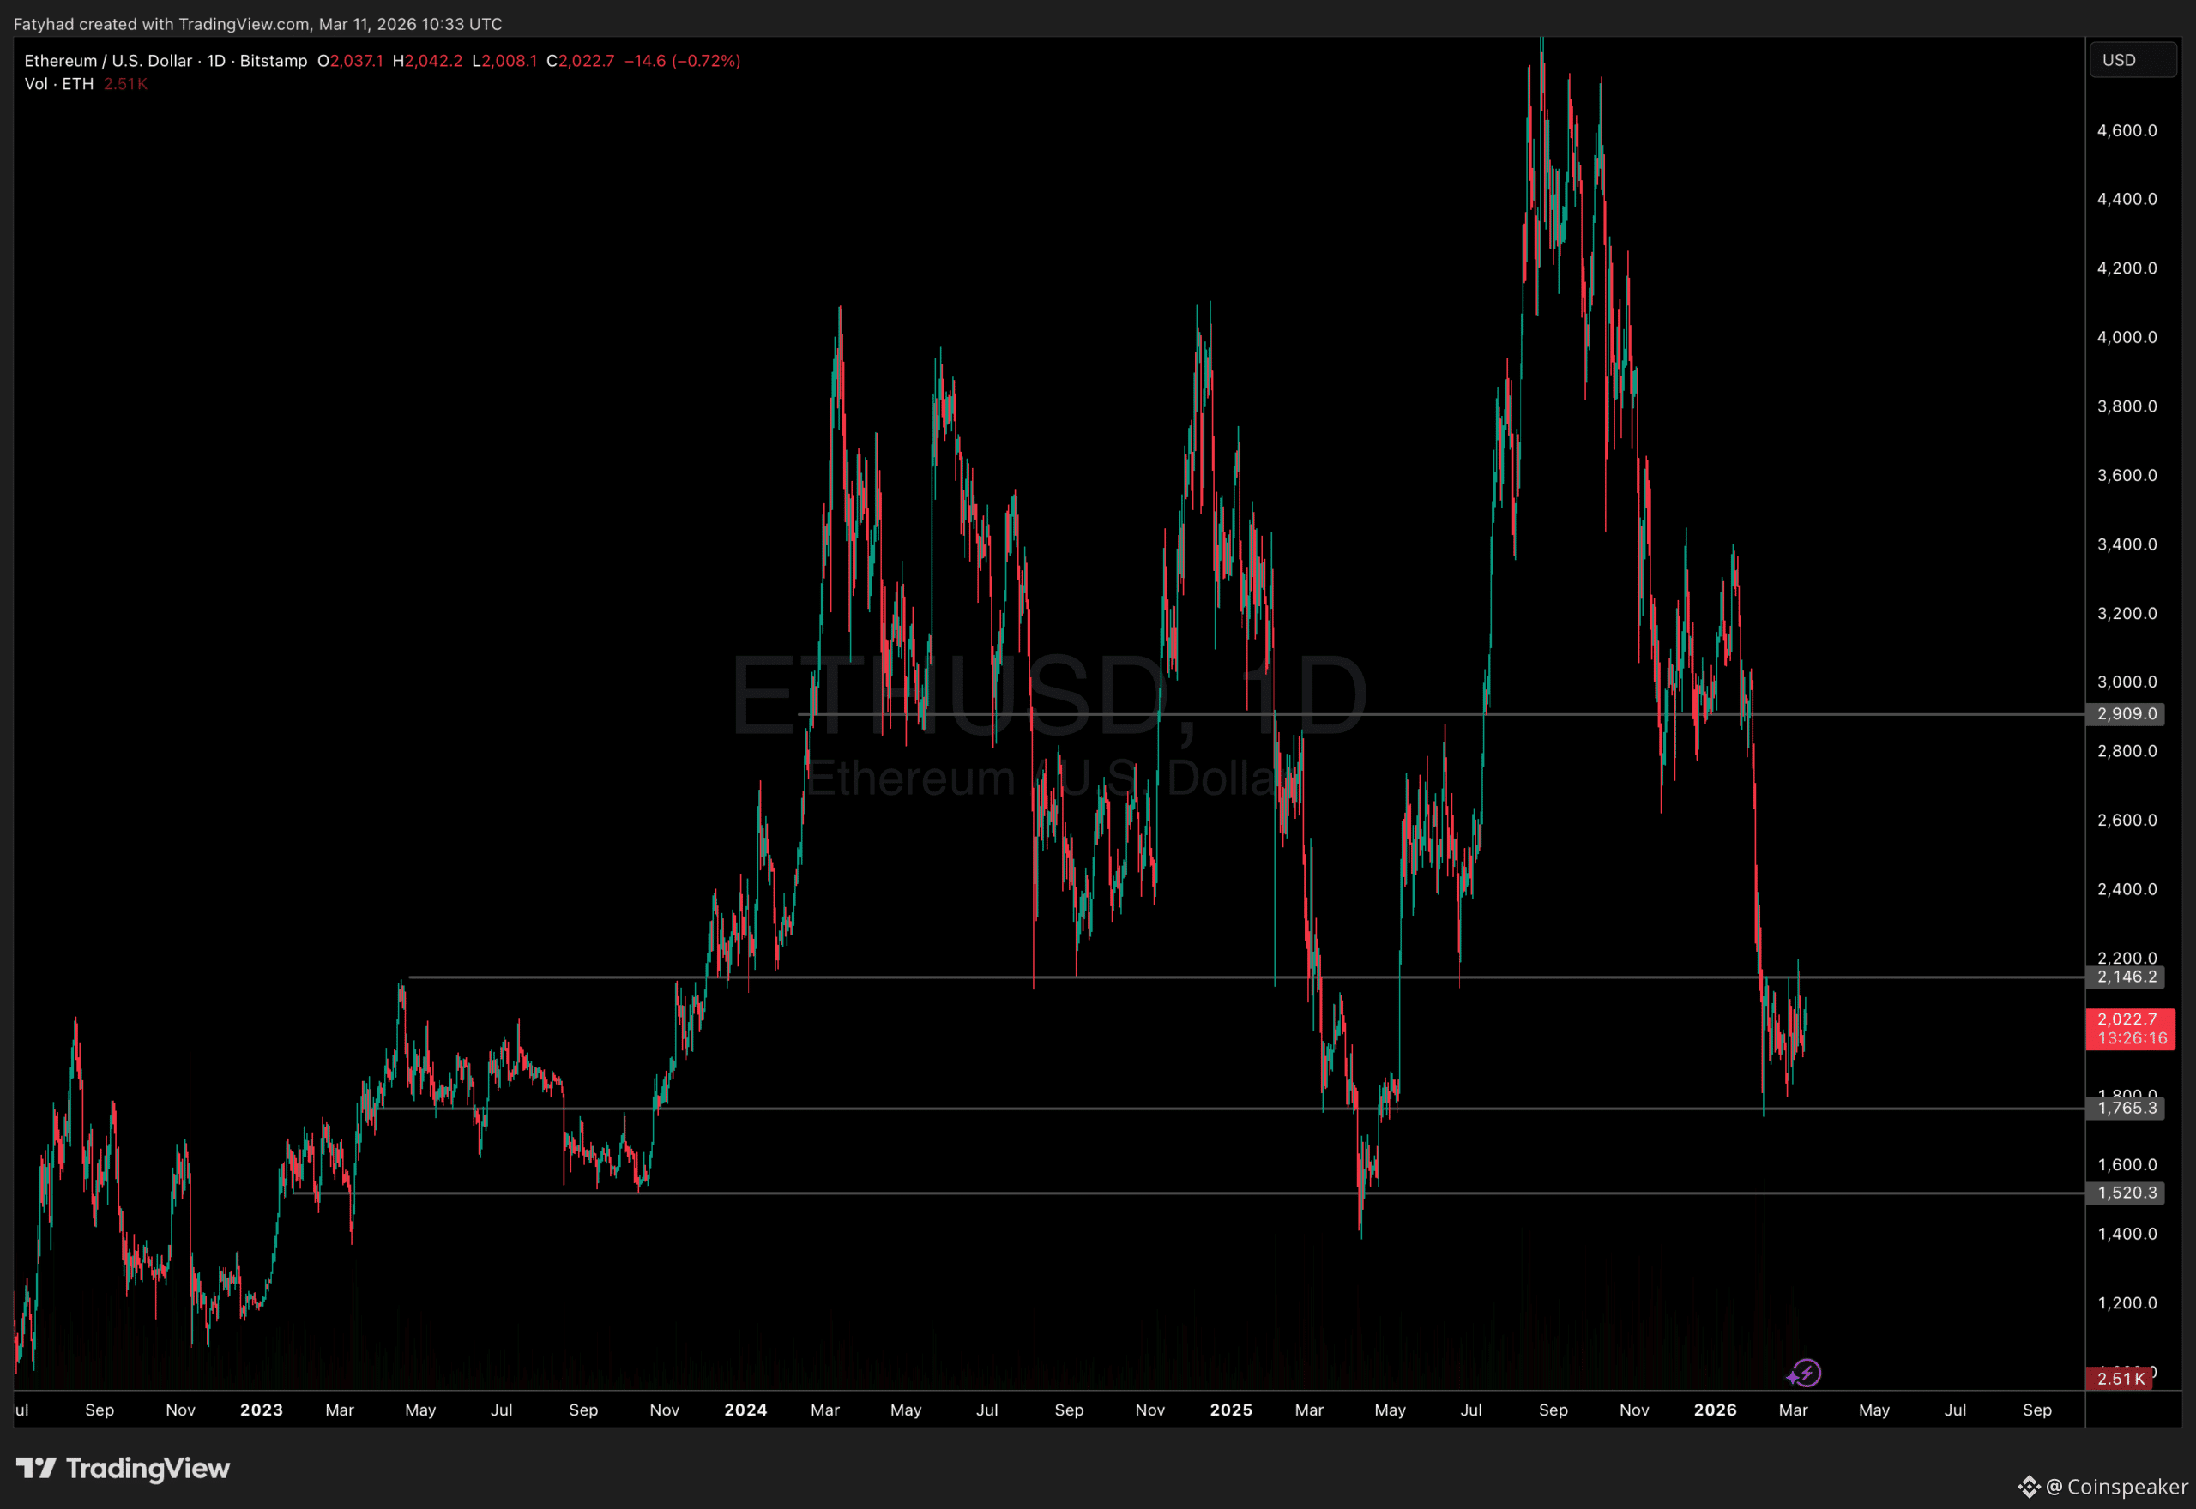
Task: Click the Binance-style diamond icon beside Coinspeaker
Action: 2029,1487
